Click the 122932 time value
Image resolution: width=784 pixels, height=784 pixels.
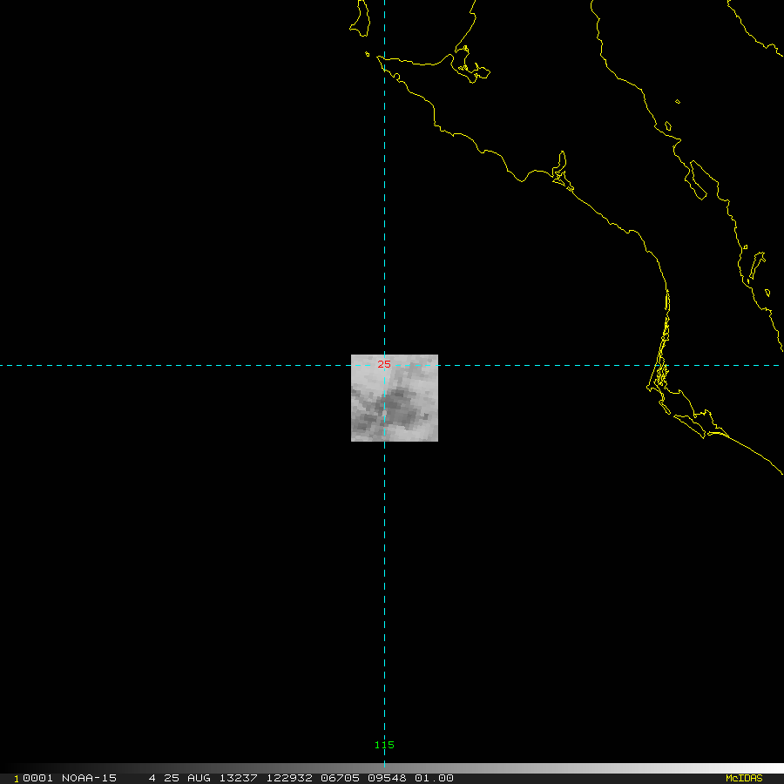click(x=289, y=778)
